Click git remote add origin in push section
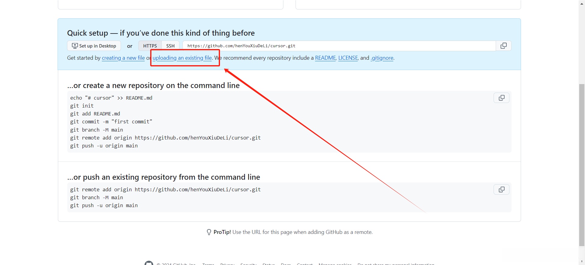The height and width of the screenshot is (265, 585). click(x=165, y=189)
